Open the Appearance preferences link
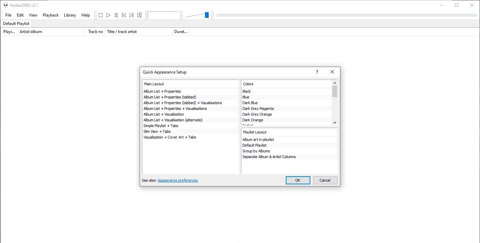This screenshot has width=480, height=243. click(x=178, y=180)
